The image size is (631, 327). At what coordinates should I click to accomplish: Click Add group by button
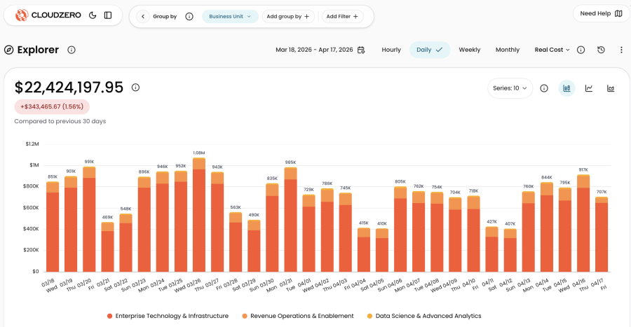[x=288, y=17]
